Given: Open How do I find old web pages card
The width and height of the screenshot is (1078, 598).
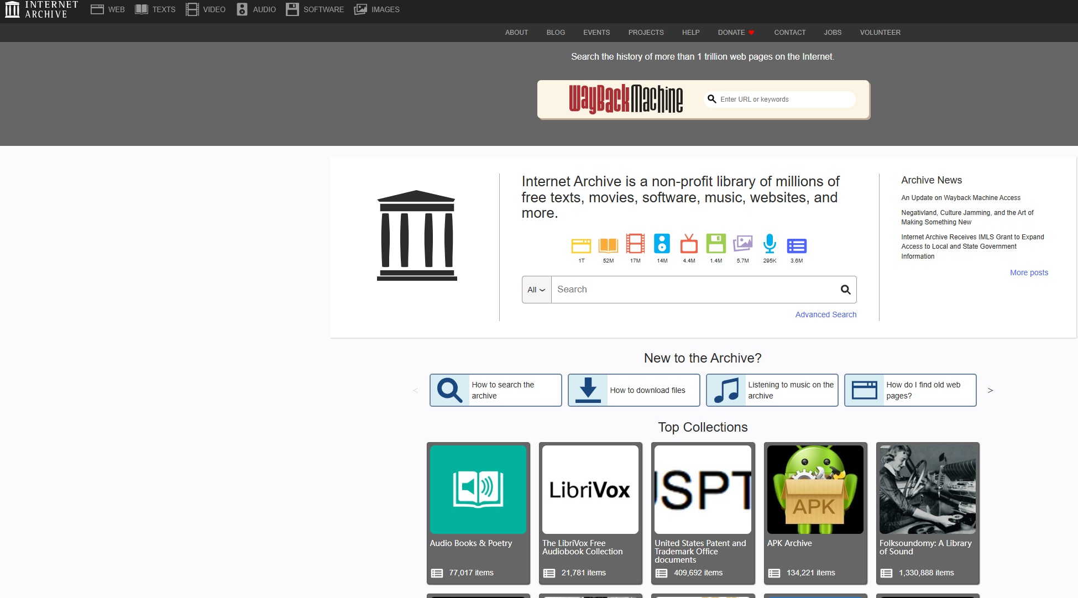Looking at the screenshot, I should pyautogui.click(x=910, y=390).
